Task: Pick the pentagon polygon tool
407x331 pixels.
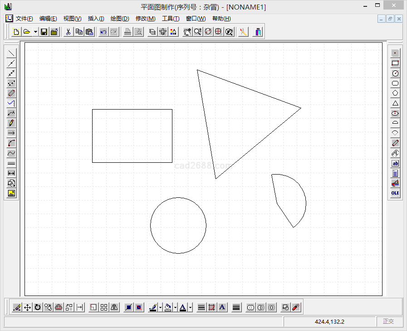Action: (395, 93)
